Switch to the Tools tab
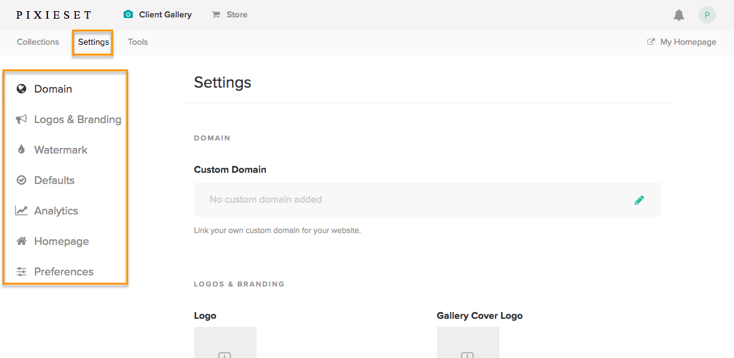The image size is (734, 358). pos(138,42)
